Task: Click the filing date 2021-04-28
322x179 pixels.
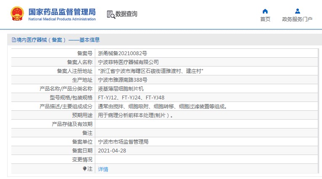Action: tap(112, 150)
